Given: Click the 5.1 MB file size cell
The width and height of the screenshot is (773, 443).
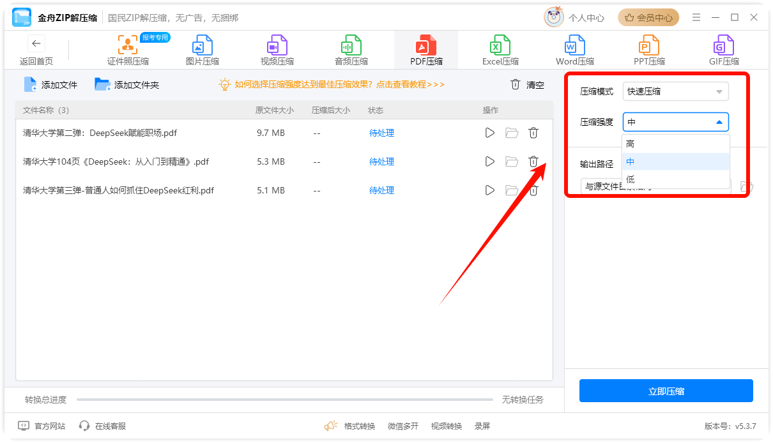Looking at the screenshot, I should pos(271,190).
